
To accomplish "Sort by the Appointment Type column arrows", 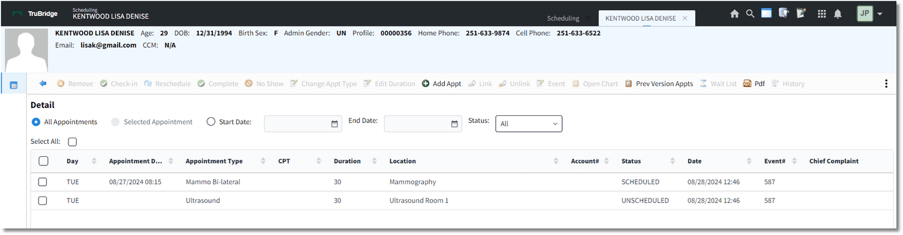I will pyautogui.click(x=264, y=161).
